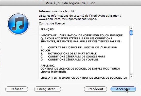This screenshot has height=96, width=141.
Task: Select line B. Notifications de la part d'Apple
Action: pos(68,53)
